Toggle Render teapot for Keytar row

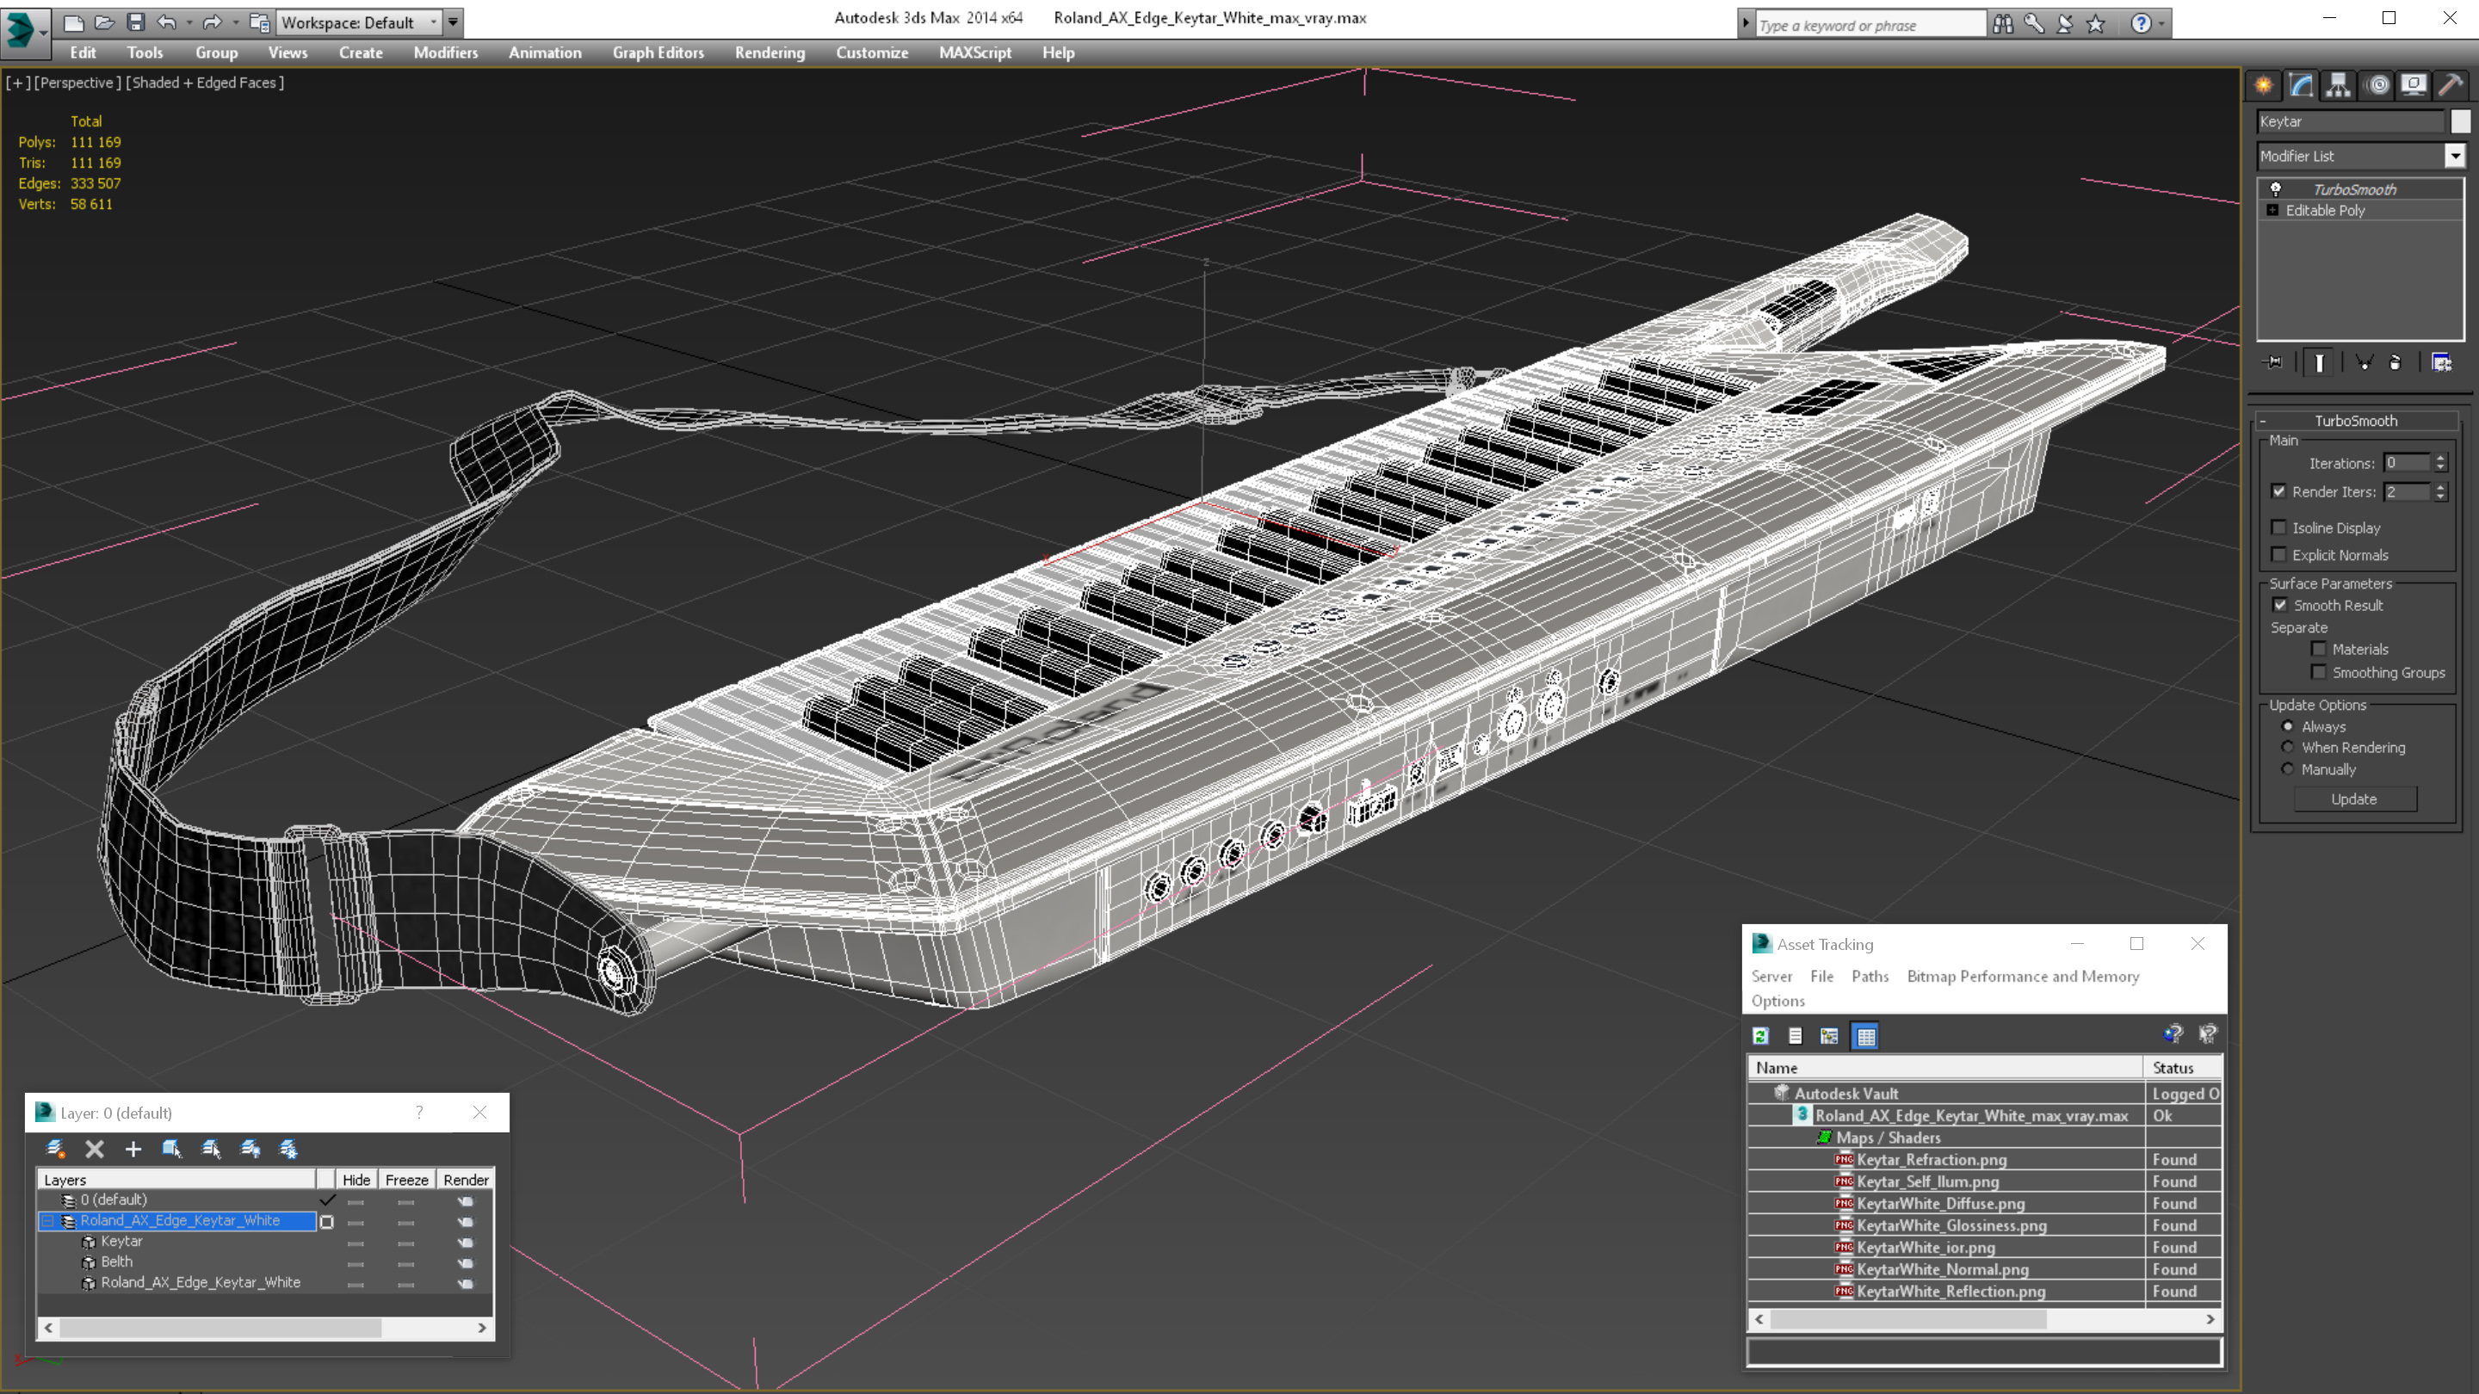(466, 1243)
